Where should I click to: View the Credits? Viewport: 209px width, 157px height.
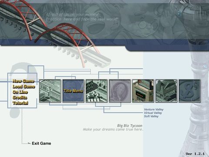(20, 98)
